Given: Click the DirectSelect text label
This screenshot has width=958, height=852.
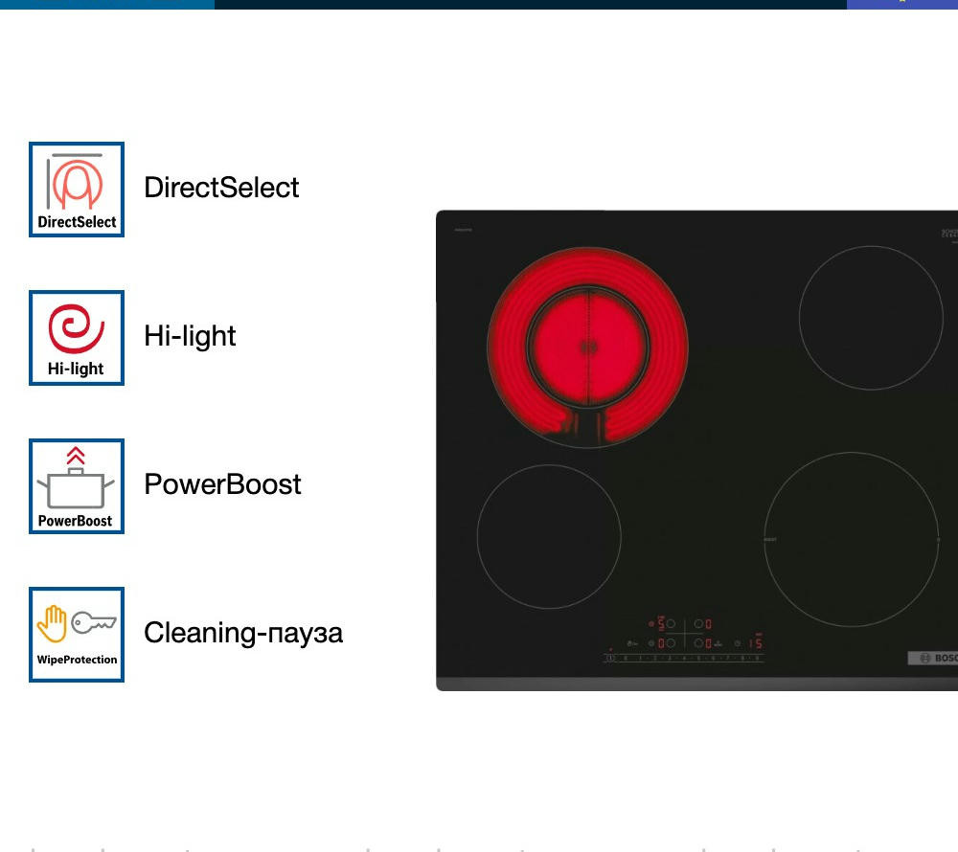Looking at the screenshot, I should [221, 188].
